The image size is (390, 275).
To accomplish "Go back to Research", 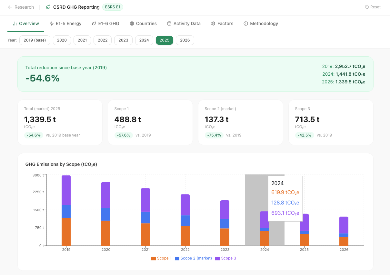I will (21, 7).
